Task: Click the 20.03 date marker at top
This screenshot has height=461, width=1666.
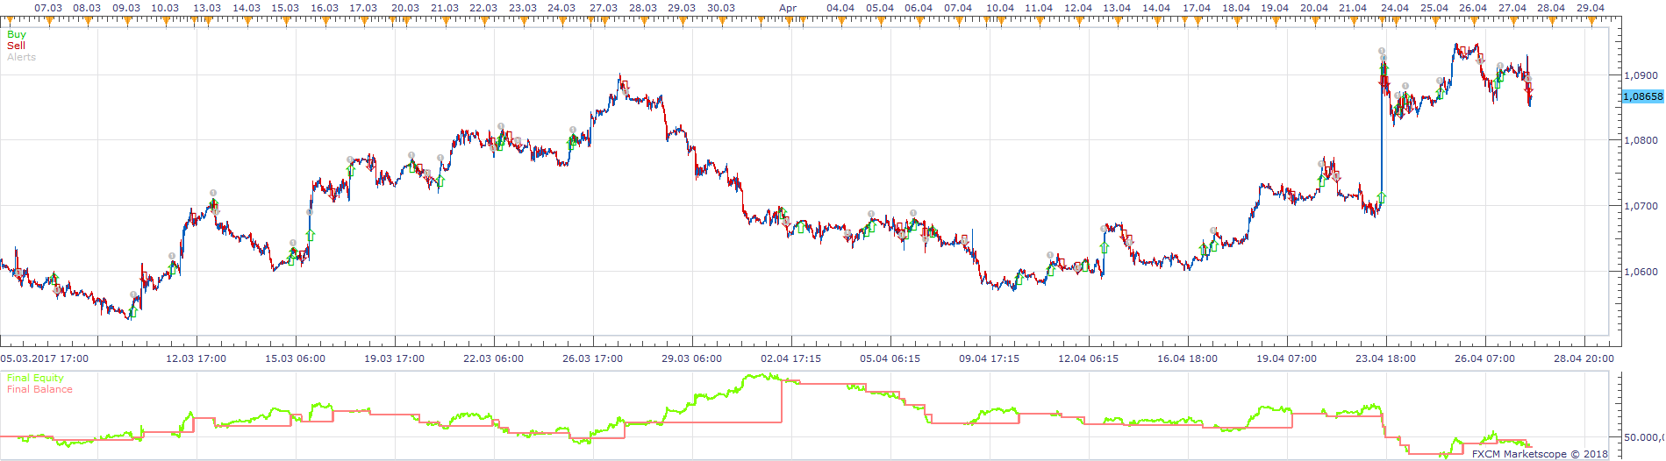Action: click(x=405, y=8)
